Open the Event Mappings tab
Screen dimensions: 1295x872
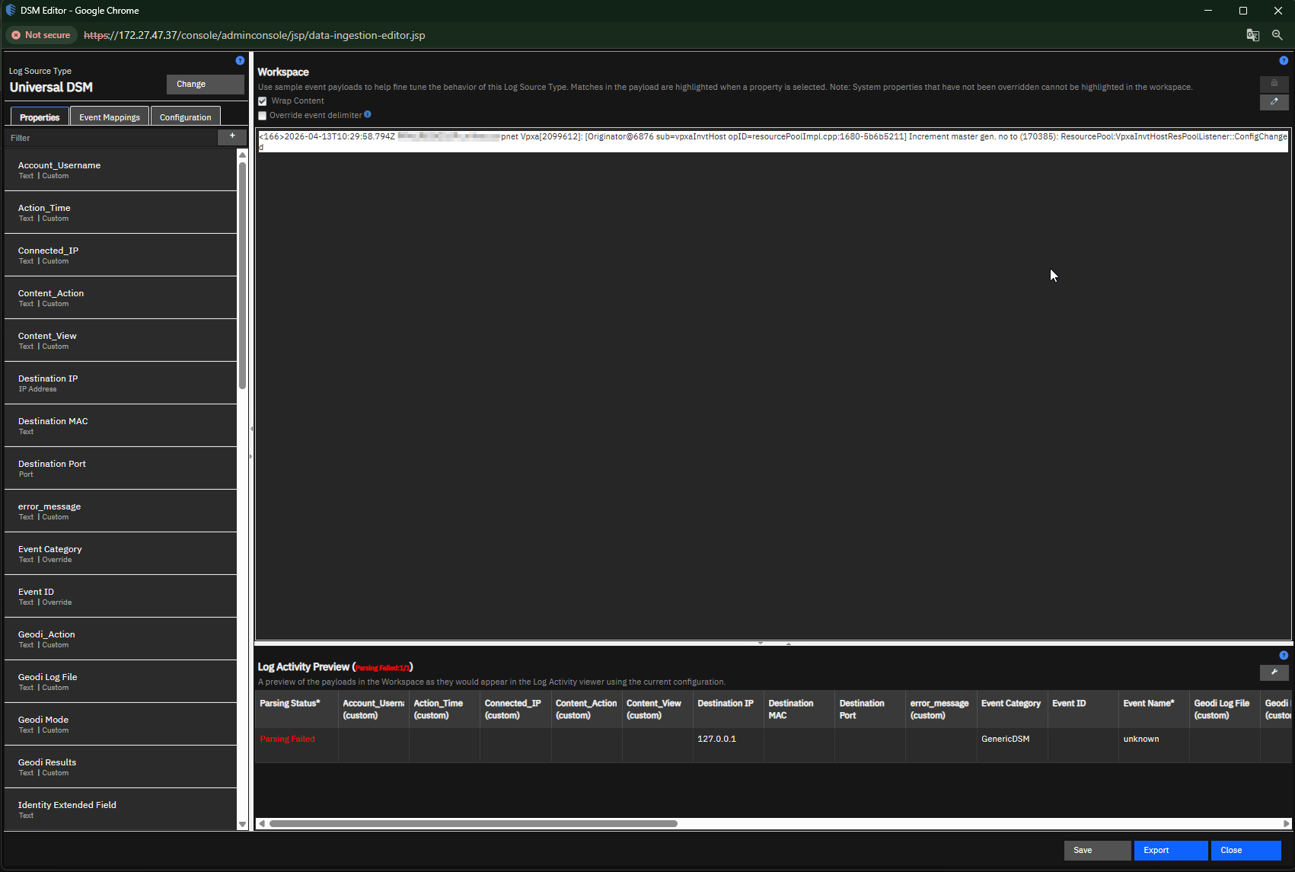pos(110,117)
